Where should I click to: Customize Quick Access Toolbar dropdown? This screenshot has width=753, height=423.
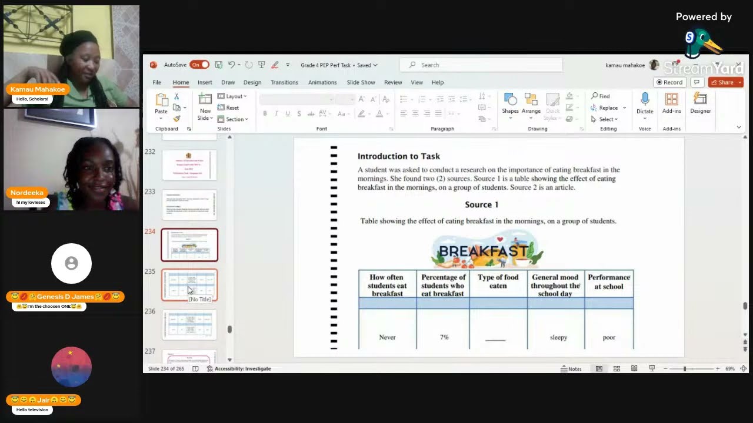(x=288, y=65)
